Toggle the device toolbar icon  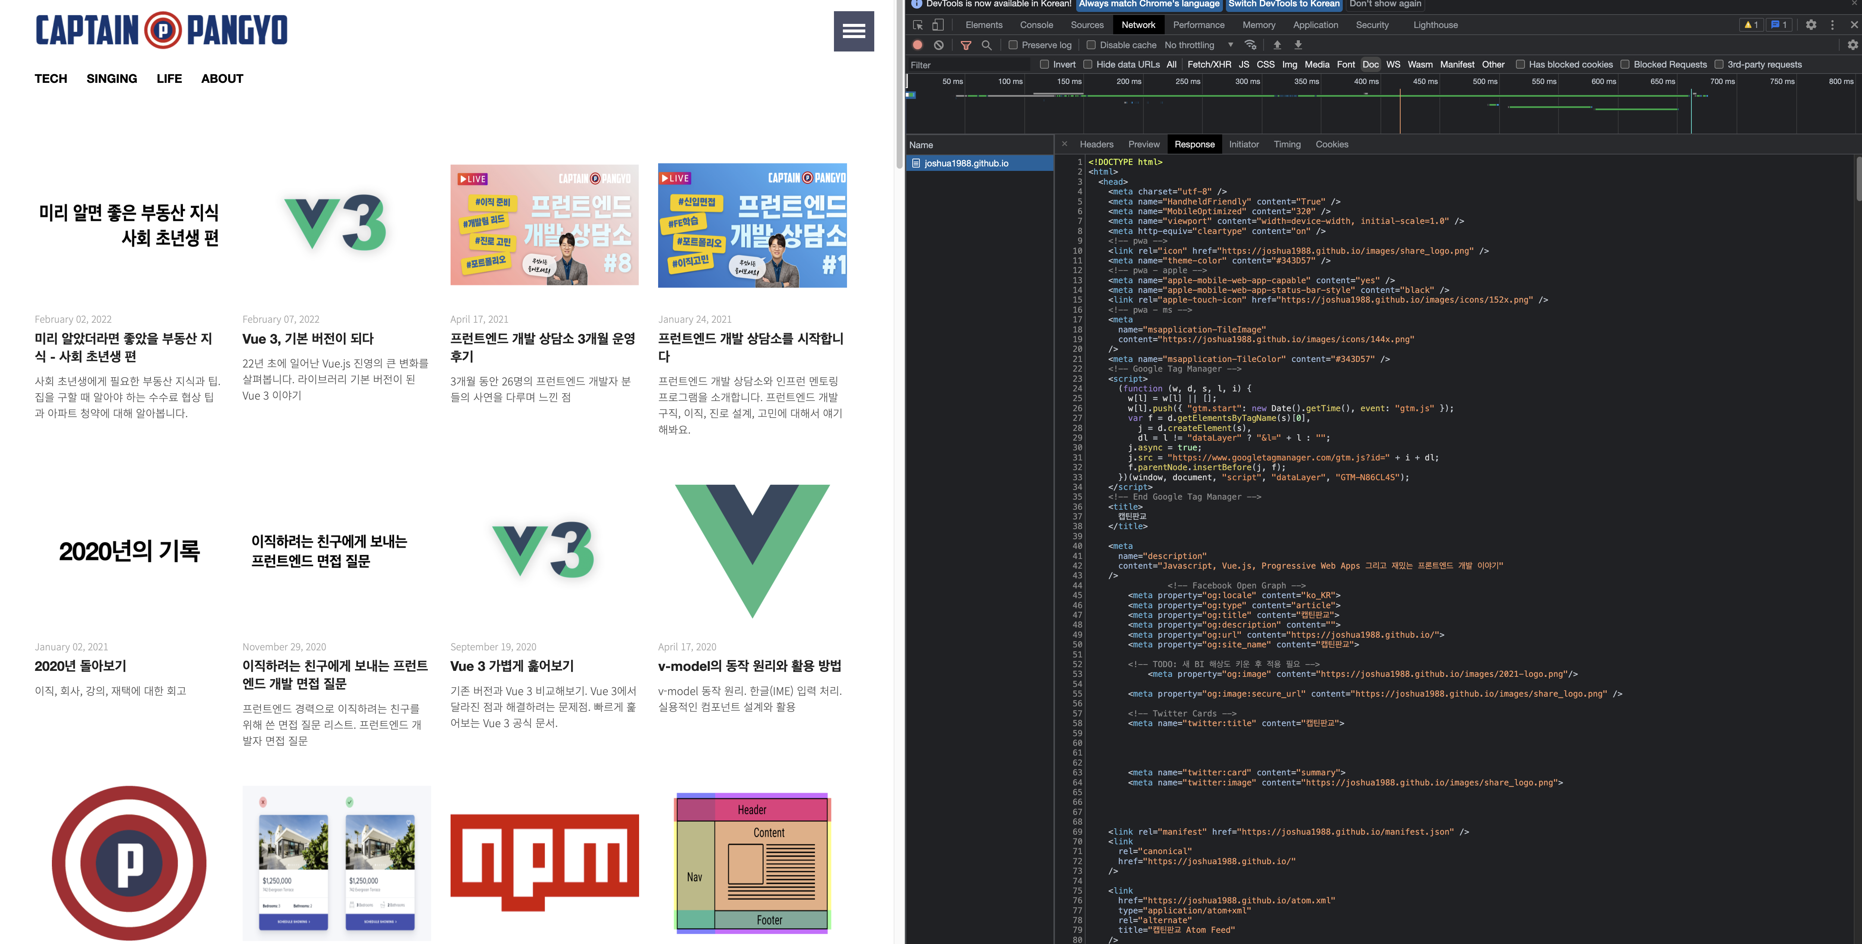point(937,25)
